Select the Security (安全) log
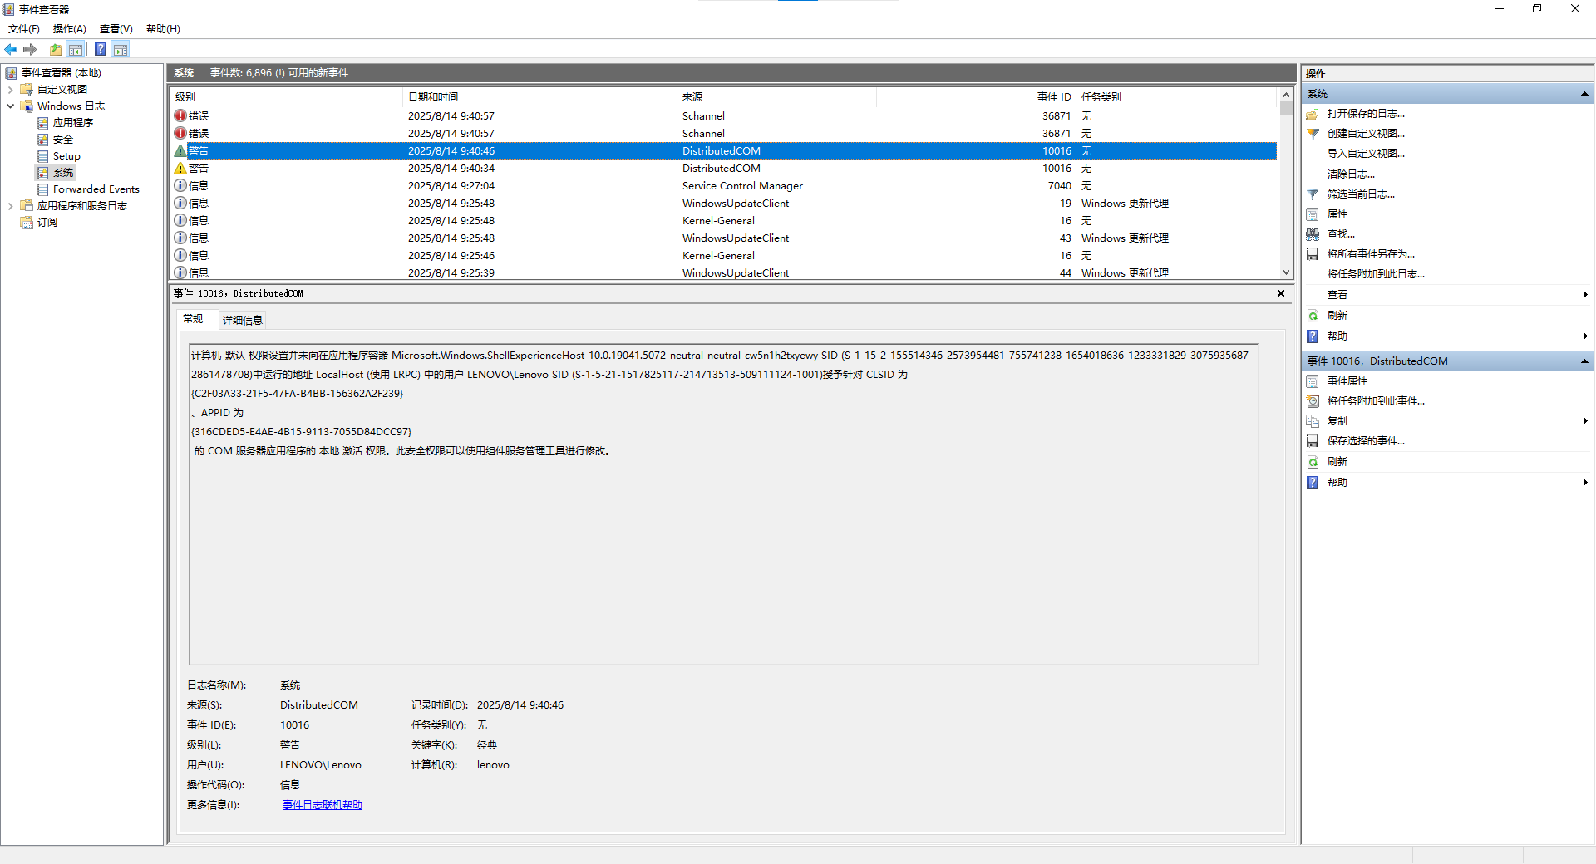 click(x=63, y=140)
